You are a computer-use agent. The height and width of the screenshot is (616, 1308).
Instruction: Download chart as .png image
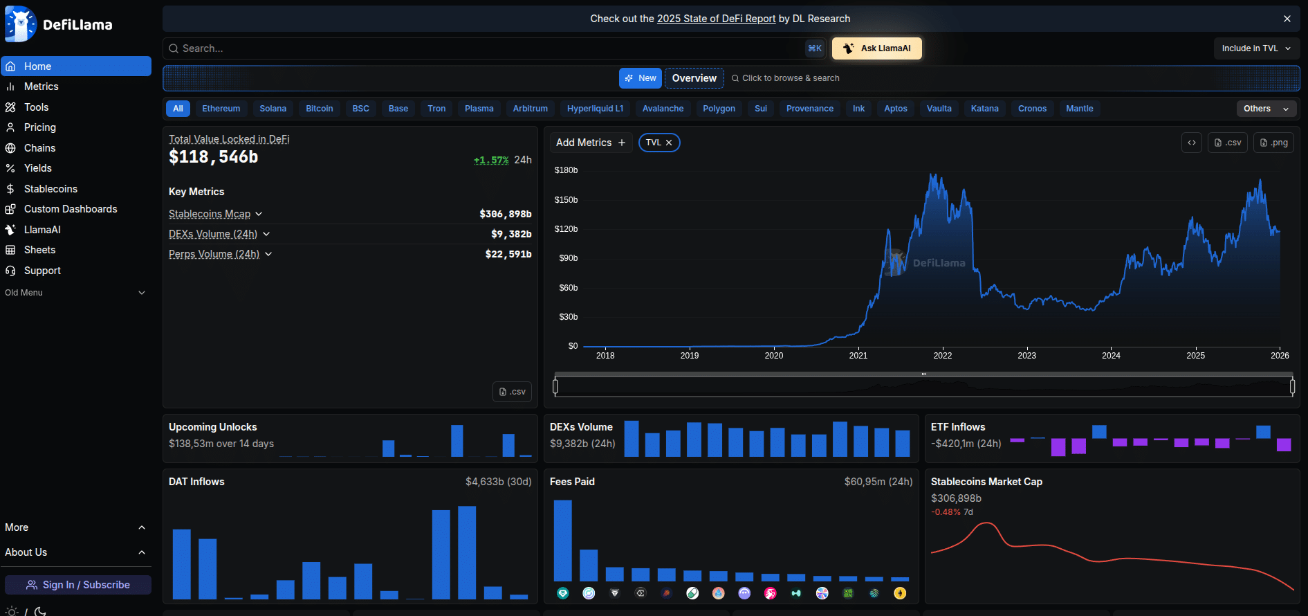click(1273, 143)
